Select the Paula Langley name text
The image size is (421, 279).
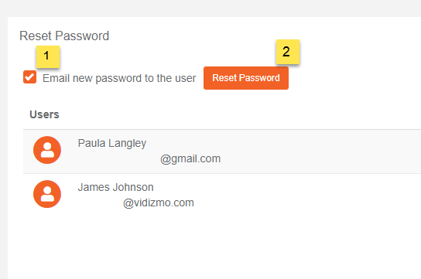[112, 144]
